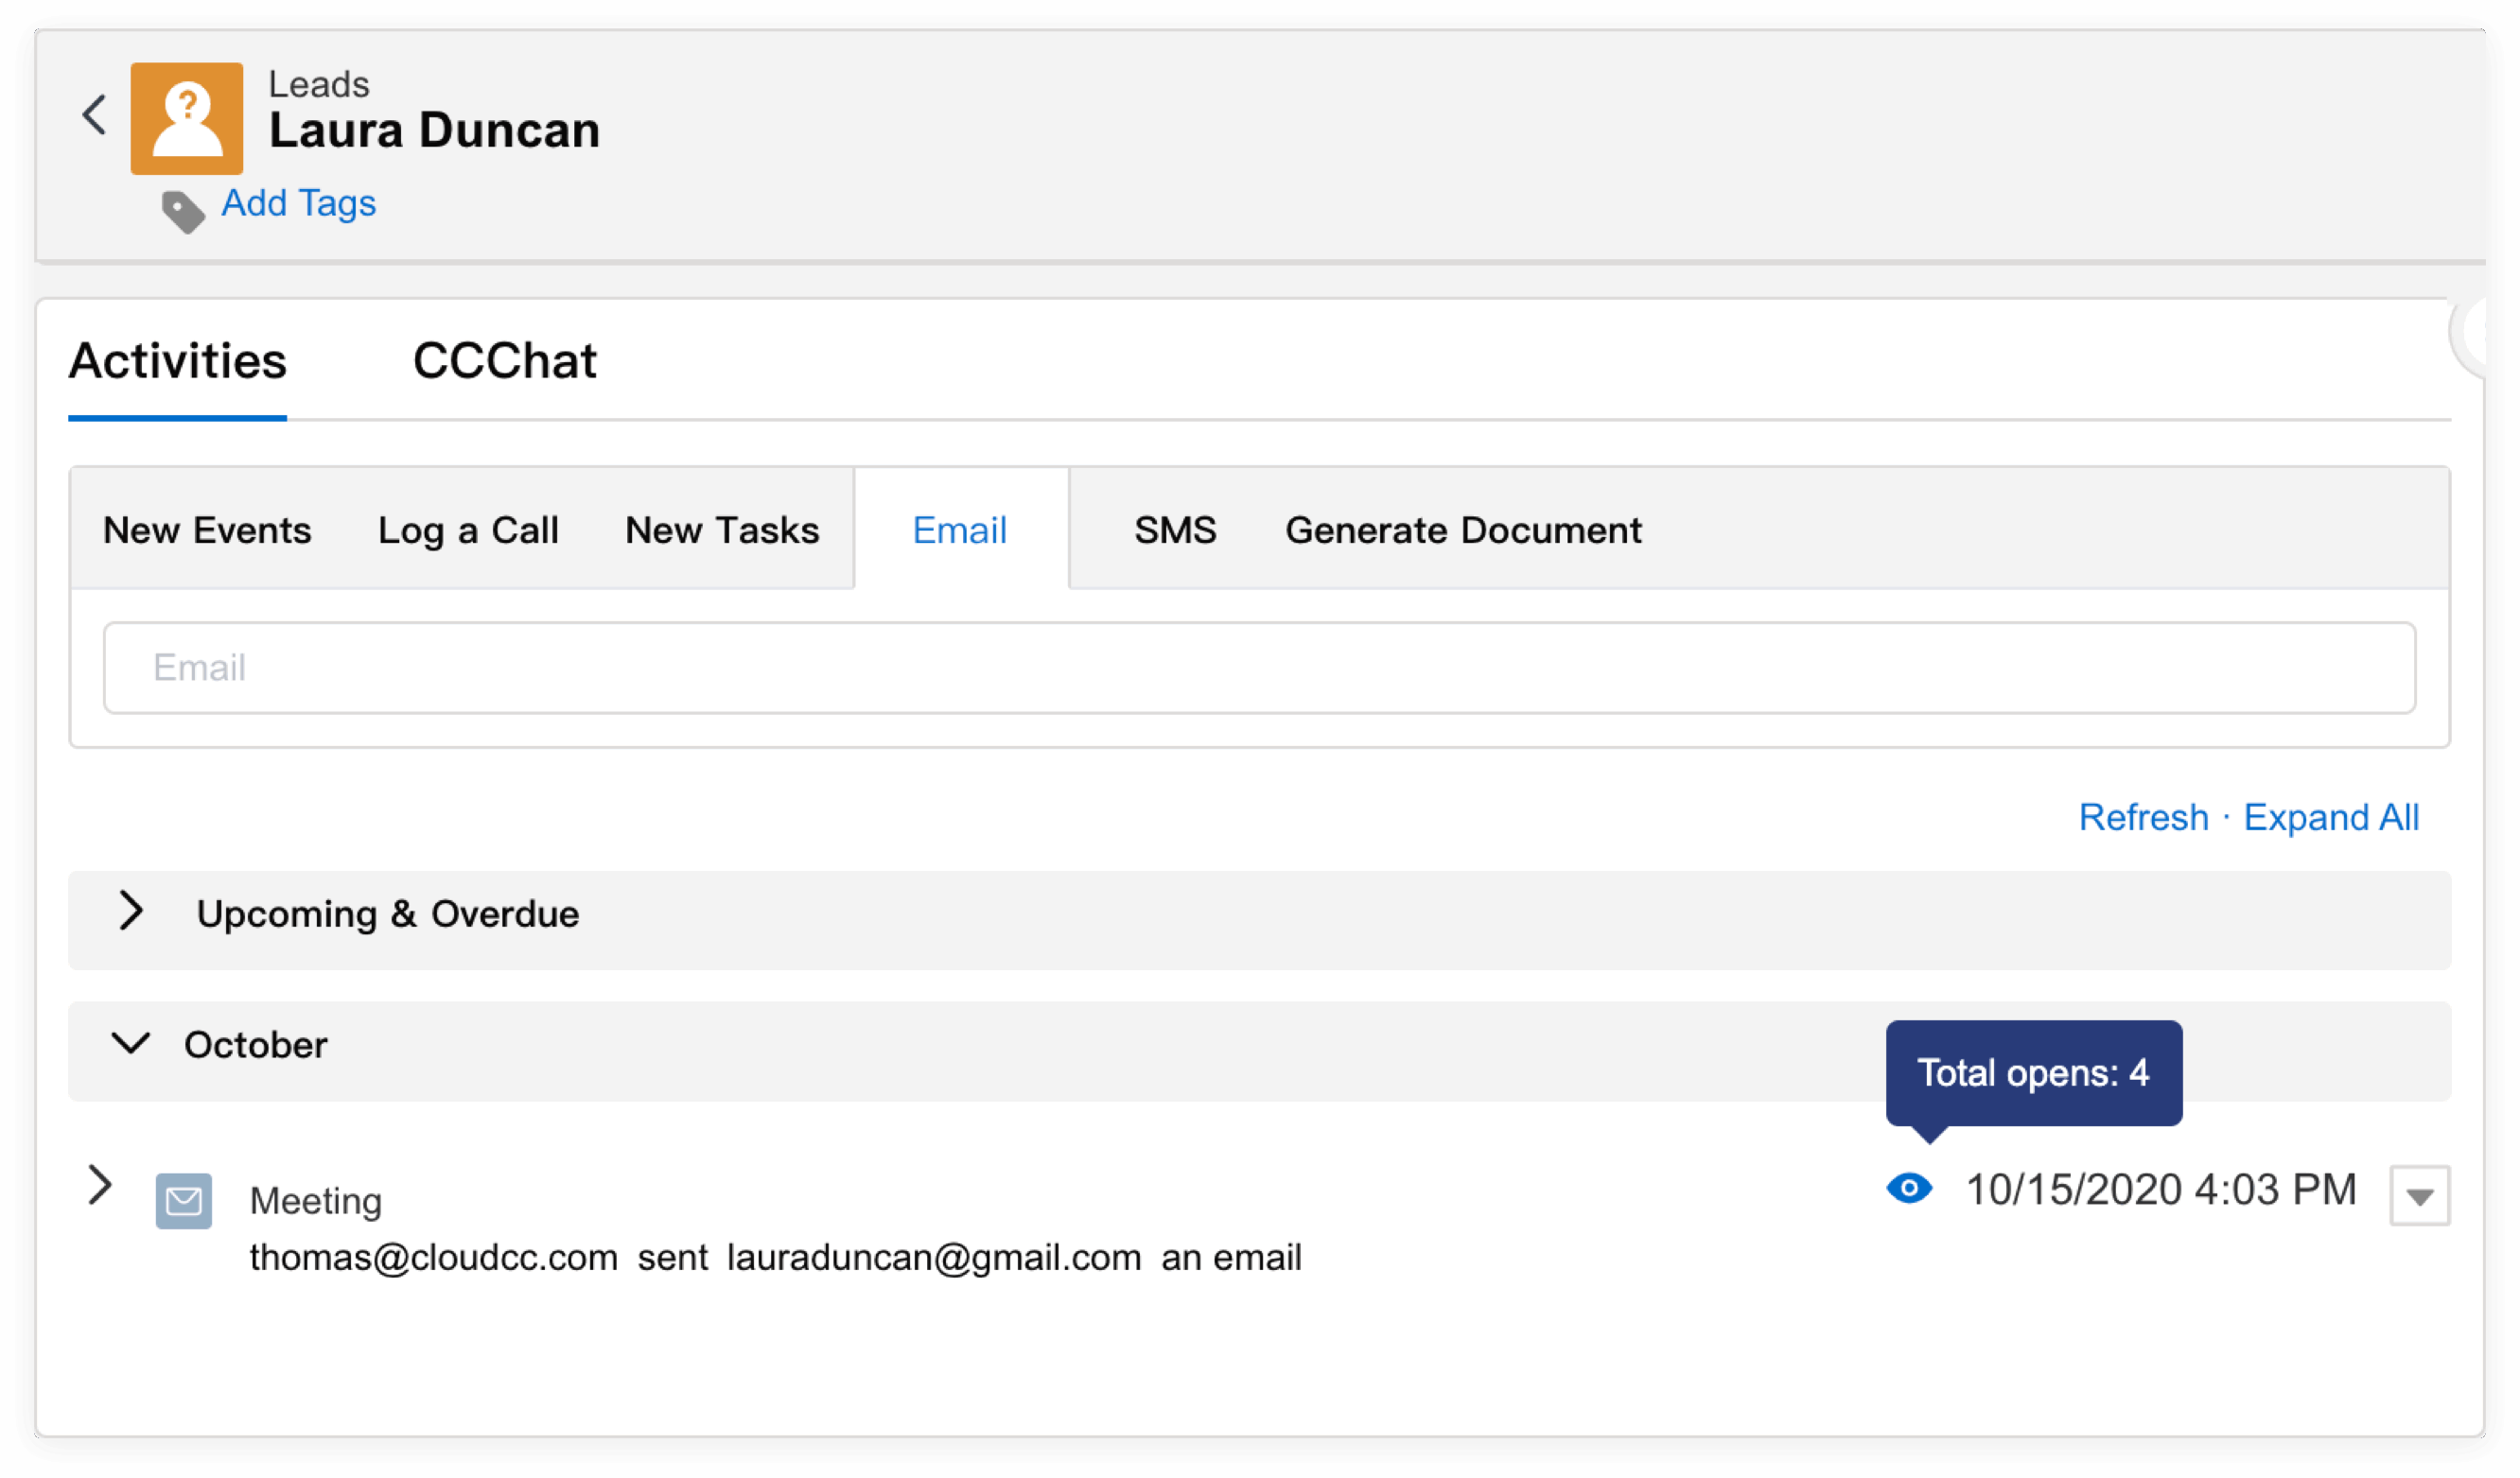Switch to the SMS tab
This screenshot has height=1478, width=2520.
tap(1175, 530)
